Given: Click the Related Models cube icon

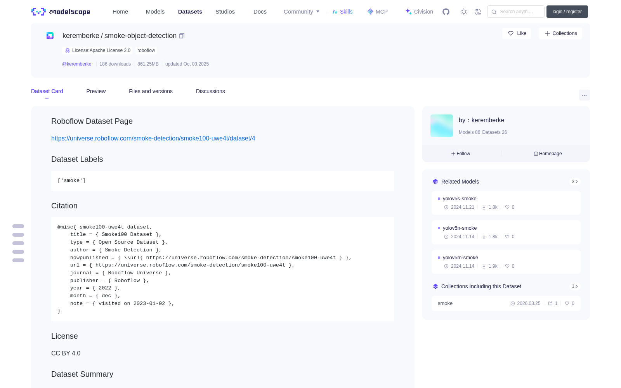Looking at the screenshot, I should tap(435, 182).
